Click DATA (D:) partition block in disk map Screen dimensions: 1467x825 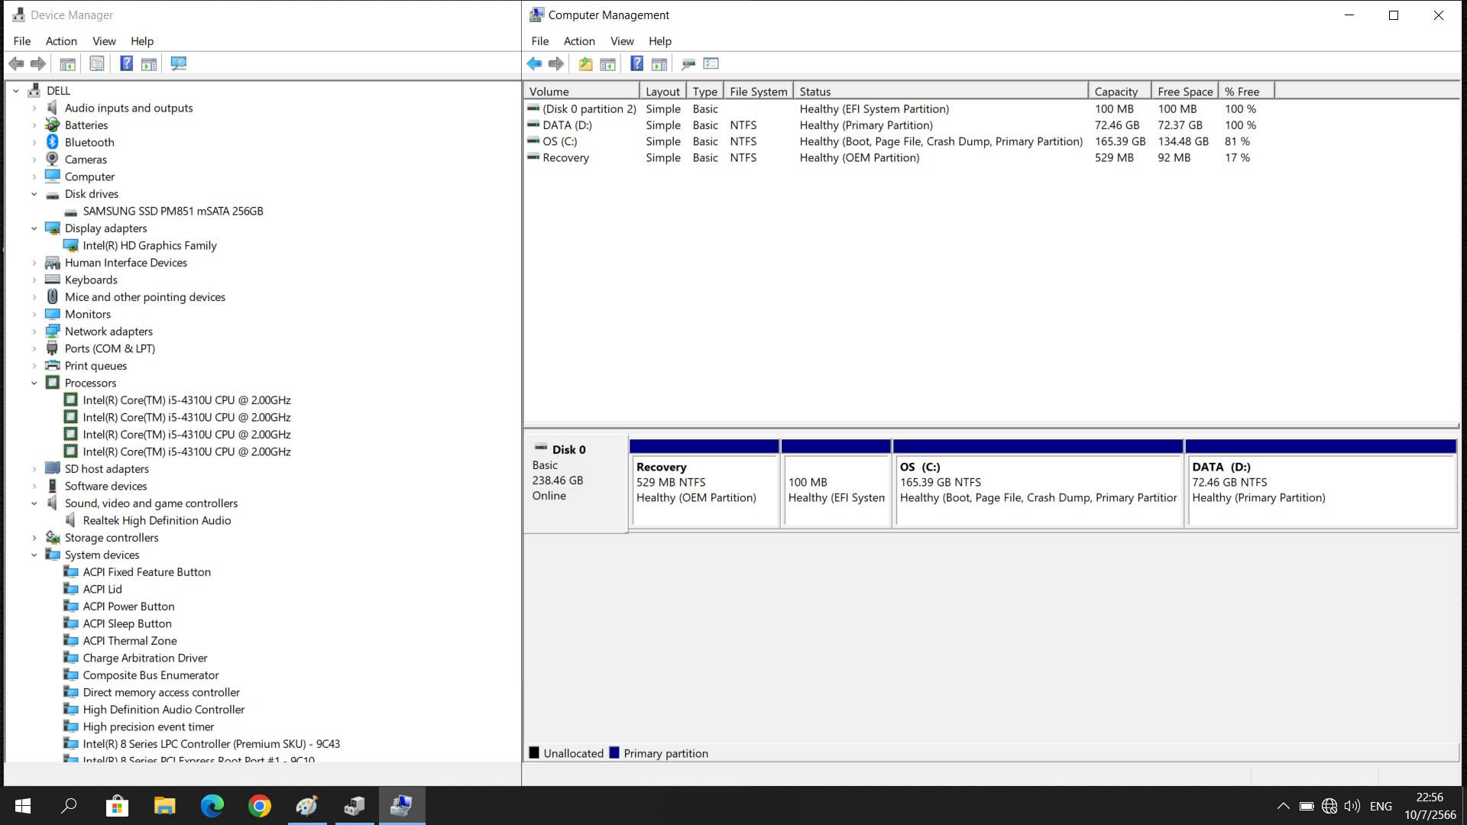[x=1321, y=483]
